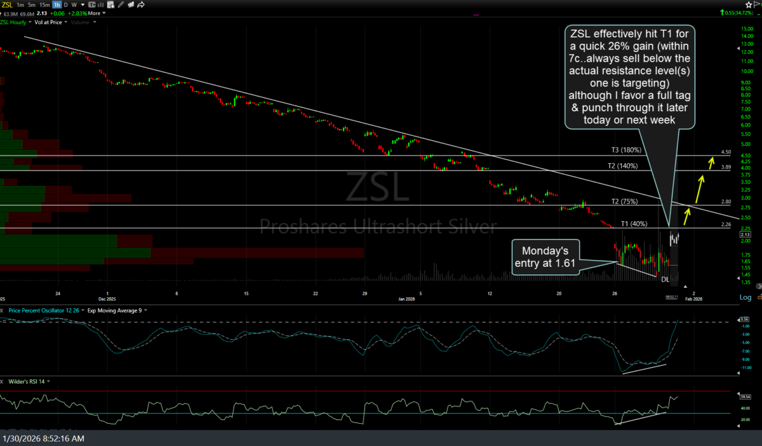Screen dimensions: 762x446
Task: Click the Jan 2026 date axis label
Action: tap(407, 297)
